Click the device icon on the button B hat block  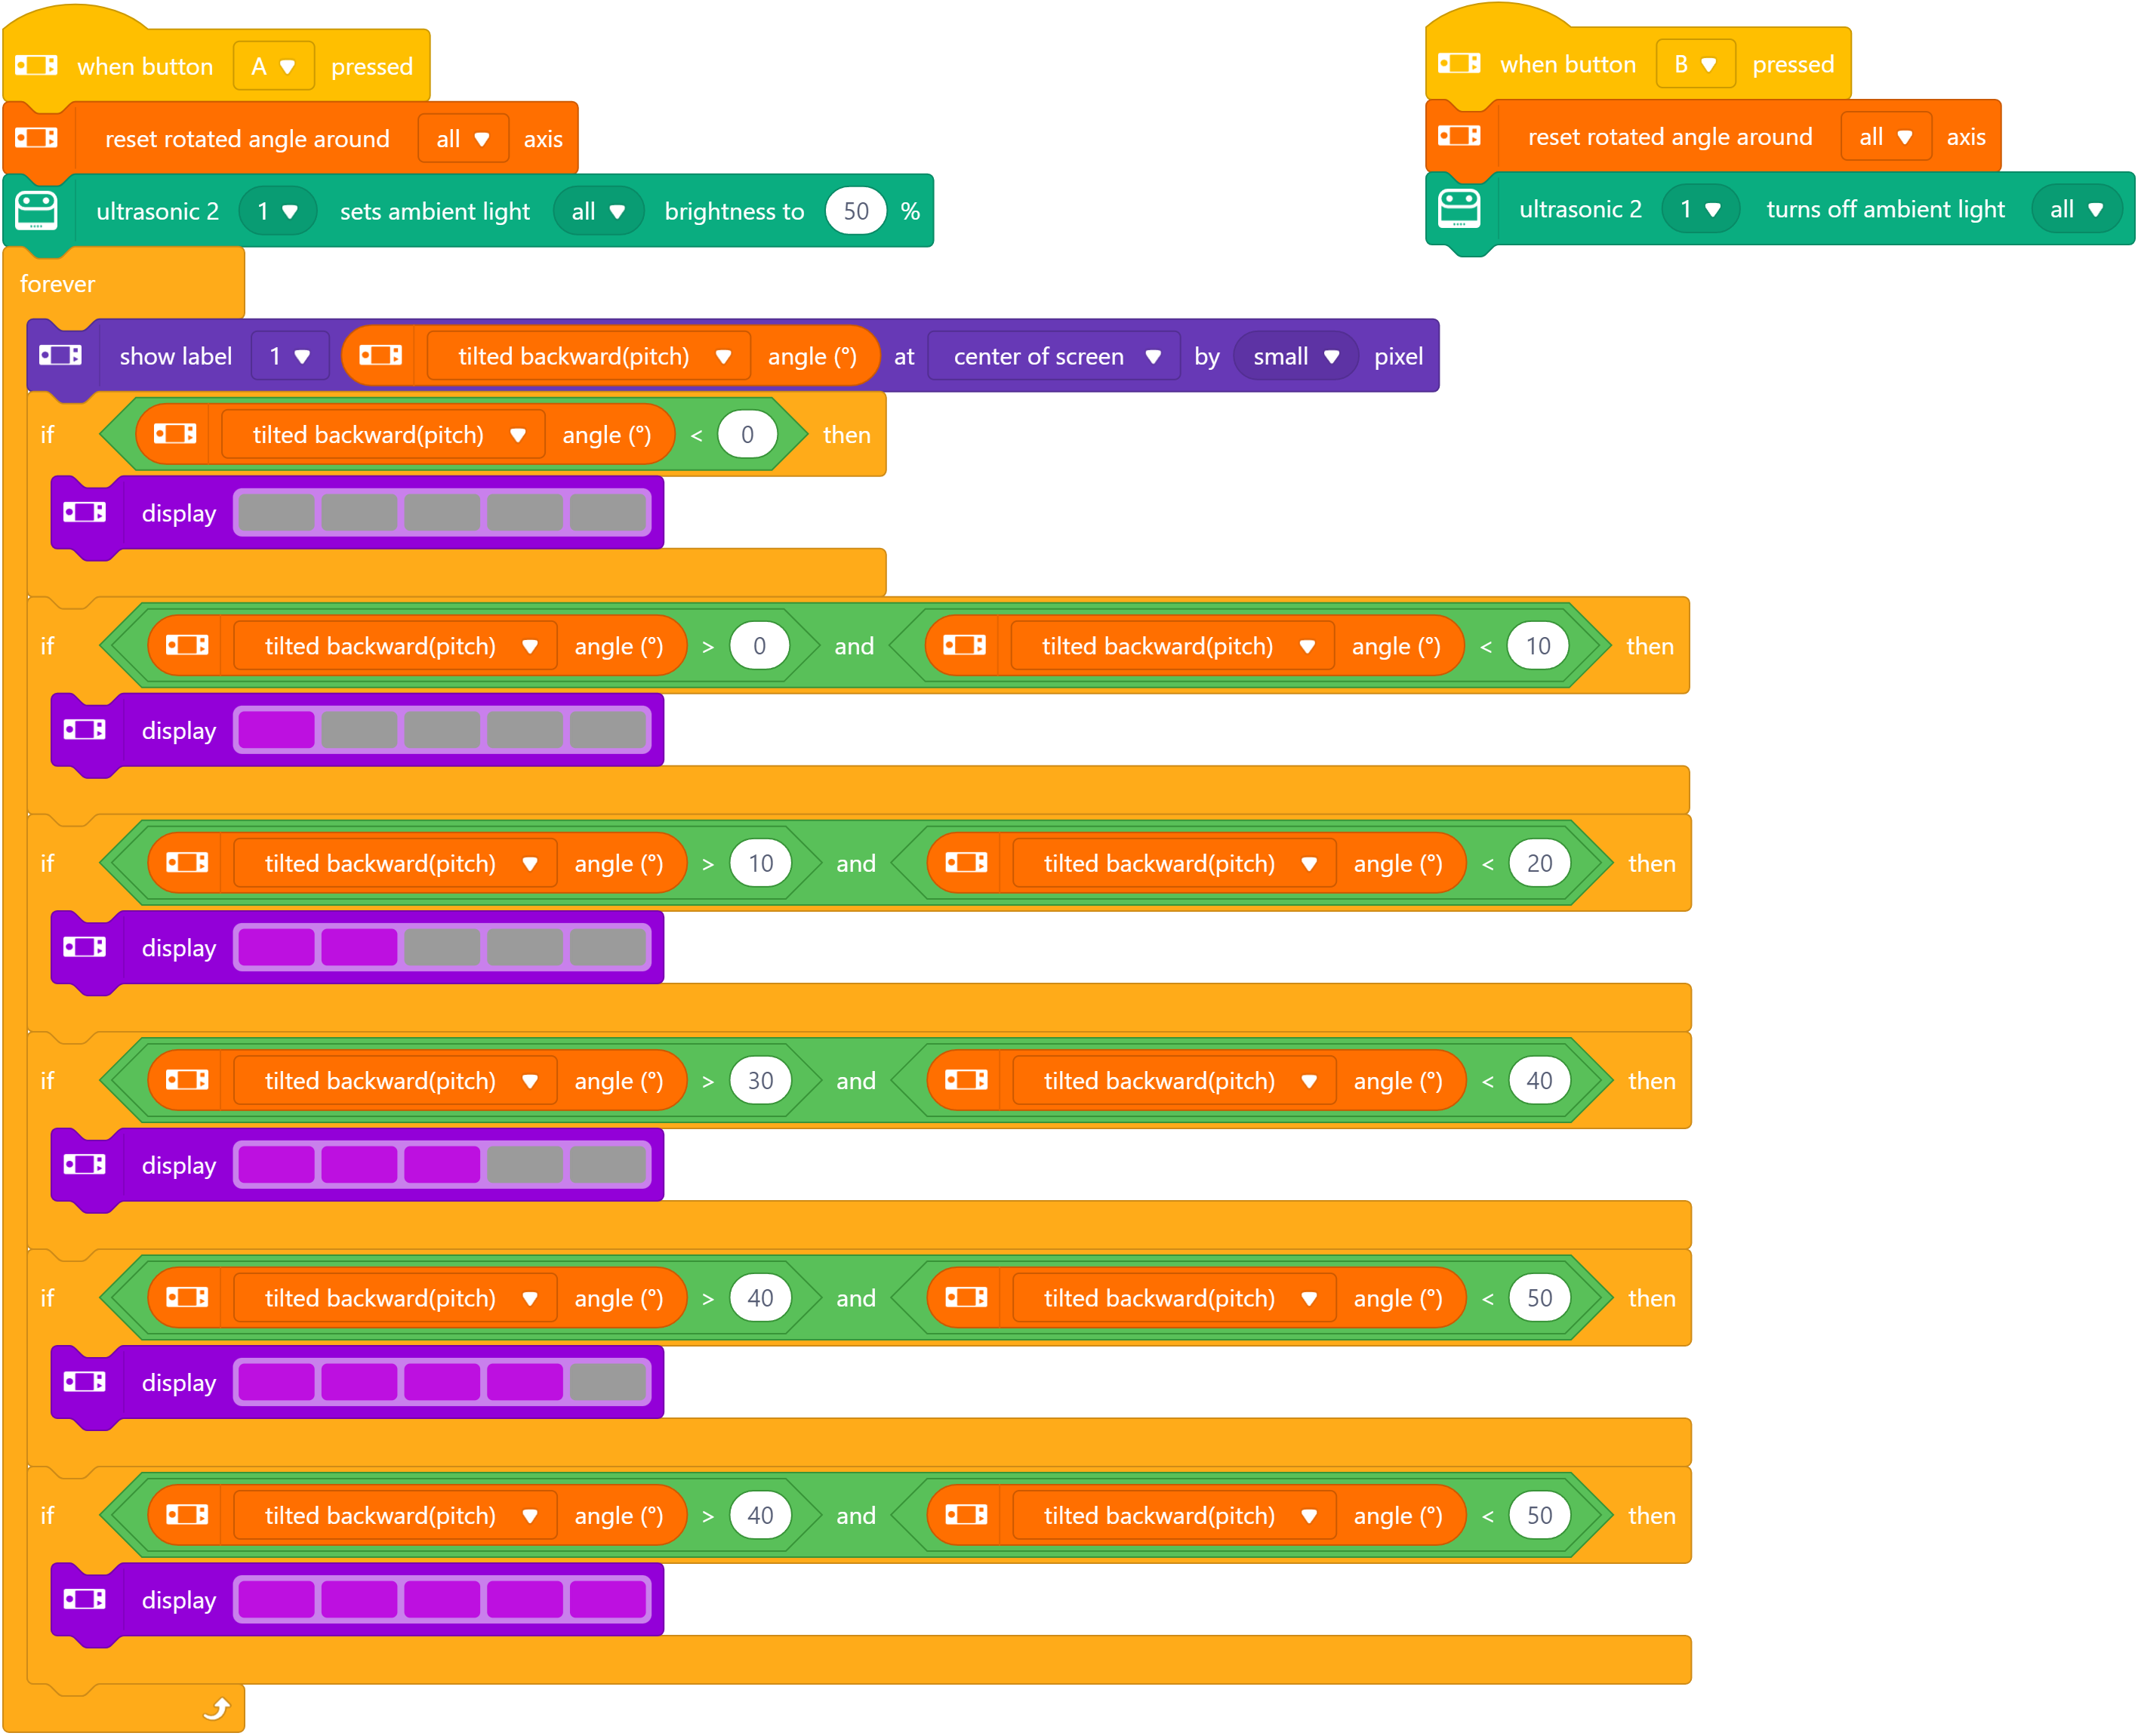pos(1459,64)
